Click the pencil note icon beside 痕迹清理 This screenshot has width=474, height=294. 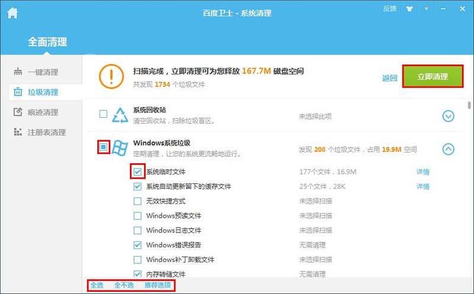pyautogui.click(x=18, y=112)
